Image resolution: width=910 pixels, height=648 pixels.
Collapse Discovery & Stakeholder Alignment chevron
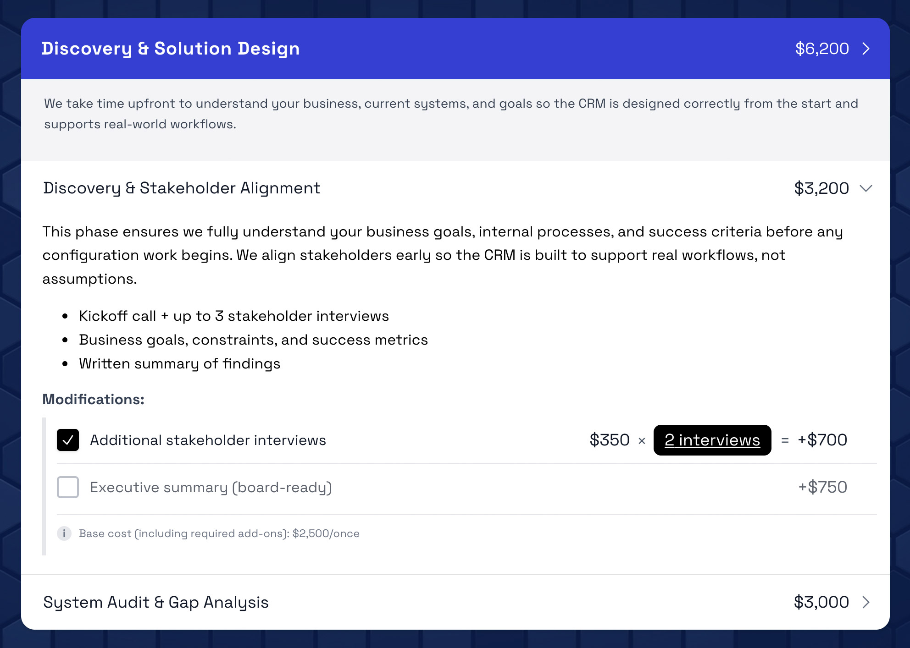coord(866,188)
